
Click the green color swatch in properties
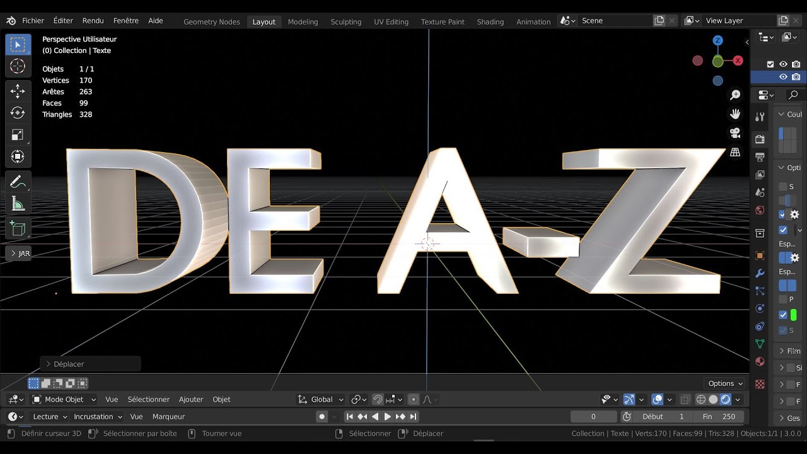pos(793,315)
